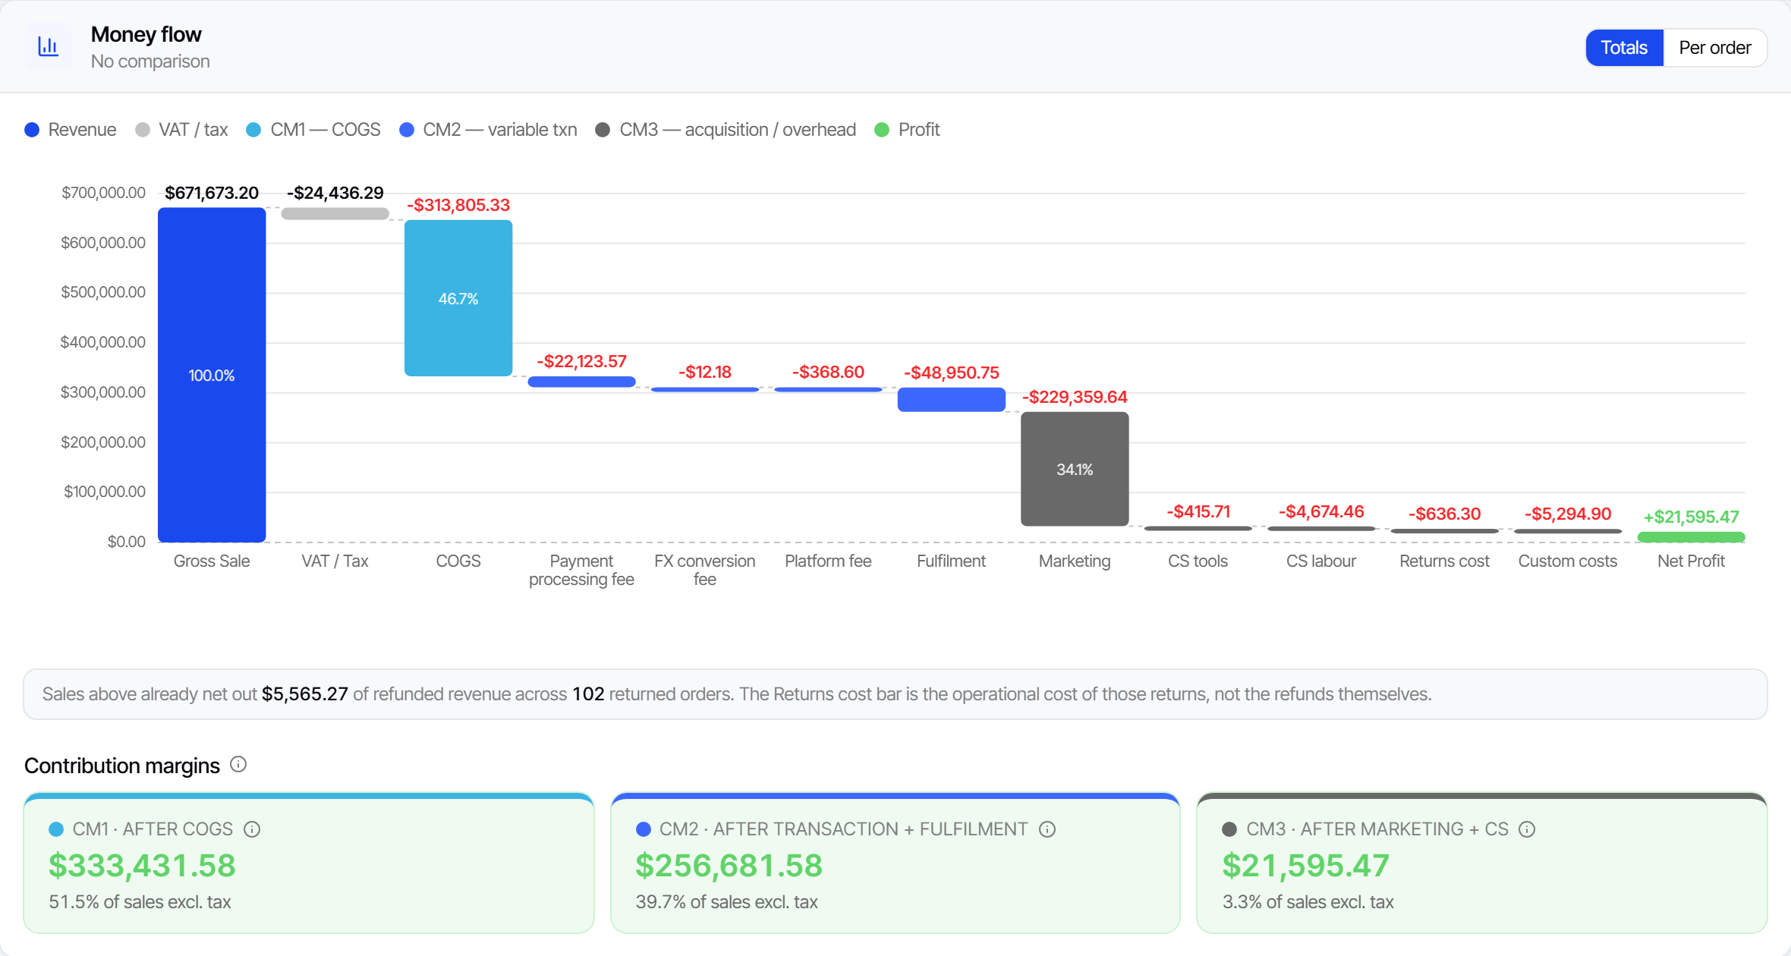Select the blue Fulfilment bar
The height and width of the screenshot is (956, 1791).
pos(952,400)
